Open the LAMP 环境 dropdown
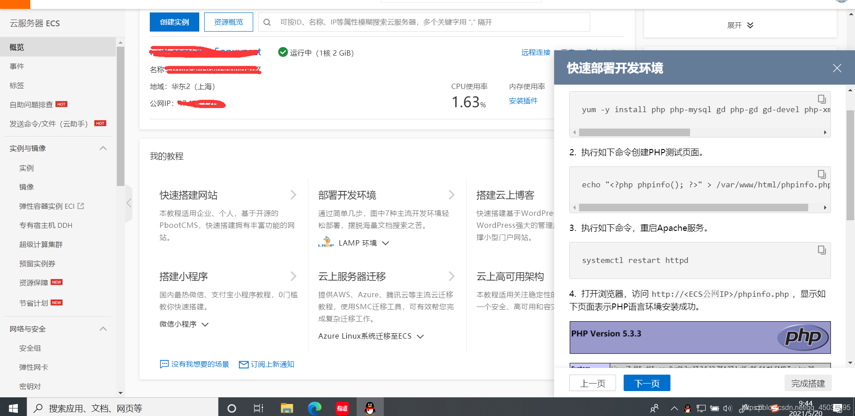Viewport: 855px width, 416px height. pos(364,243)
